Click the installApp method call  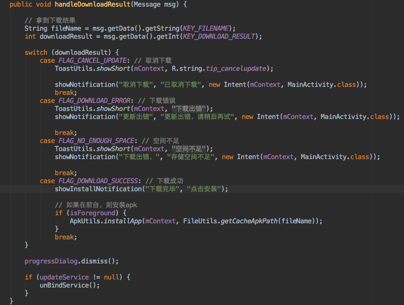coord(123,221)
